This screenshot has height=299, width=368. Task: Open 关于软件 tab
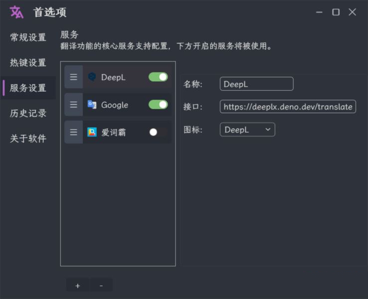click(28, 139)
